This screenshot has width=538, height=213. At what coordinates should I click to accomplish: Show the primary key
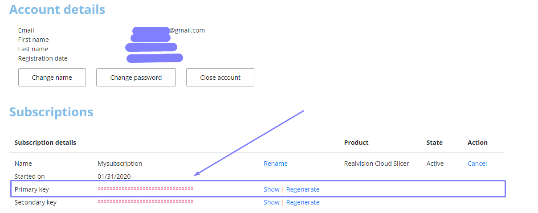(271, 189)
